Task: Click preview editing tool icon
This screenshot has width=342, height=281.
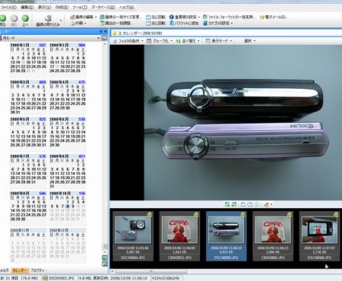Action: [x=266, y=204]
